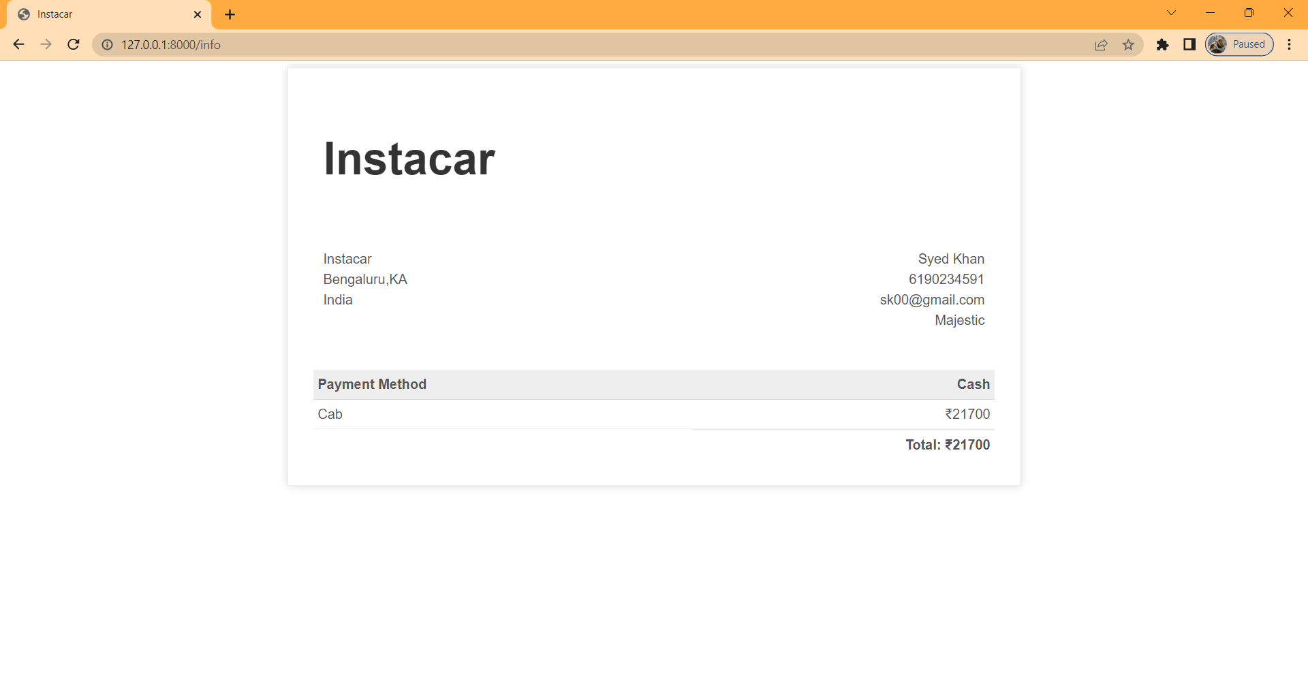Click the bookmark star icon
The height and width of the screenshot is (690, 1308).
(x=1128, y=44)
